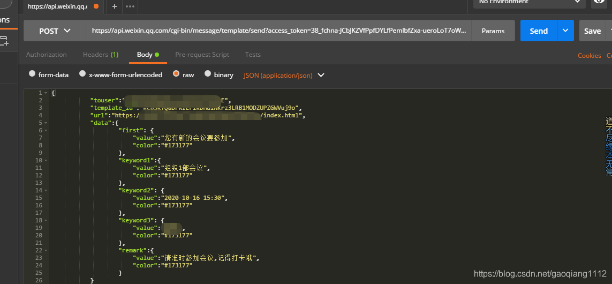Switch to the Pre-request Script tab

coord(202,55)
